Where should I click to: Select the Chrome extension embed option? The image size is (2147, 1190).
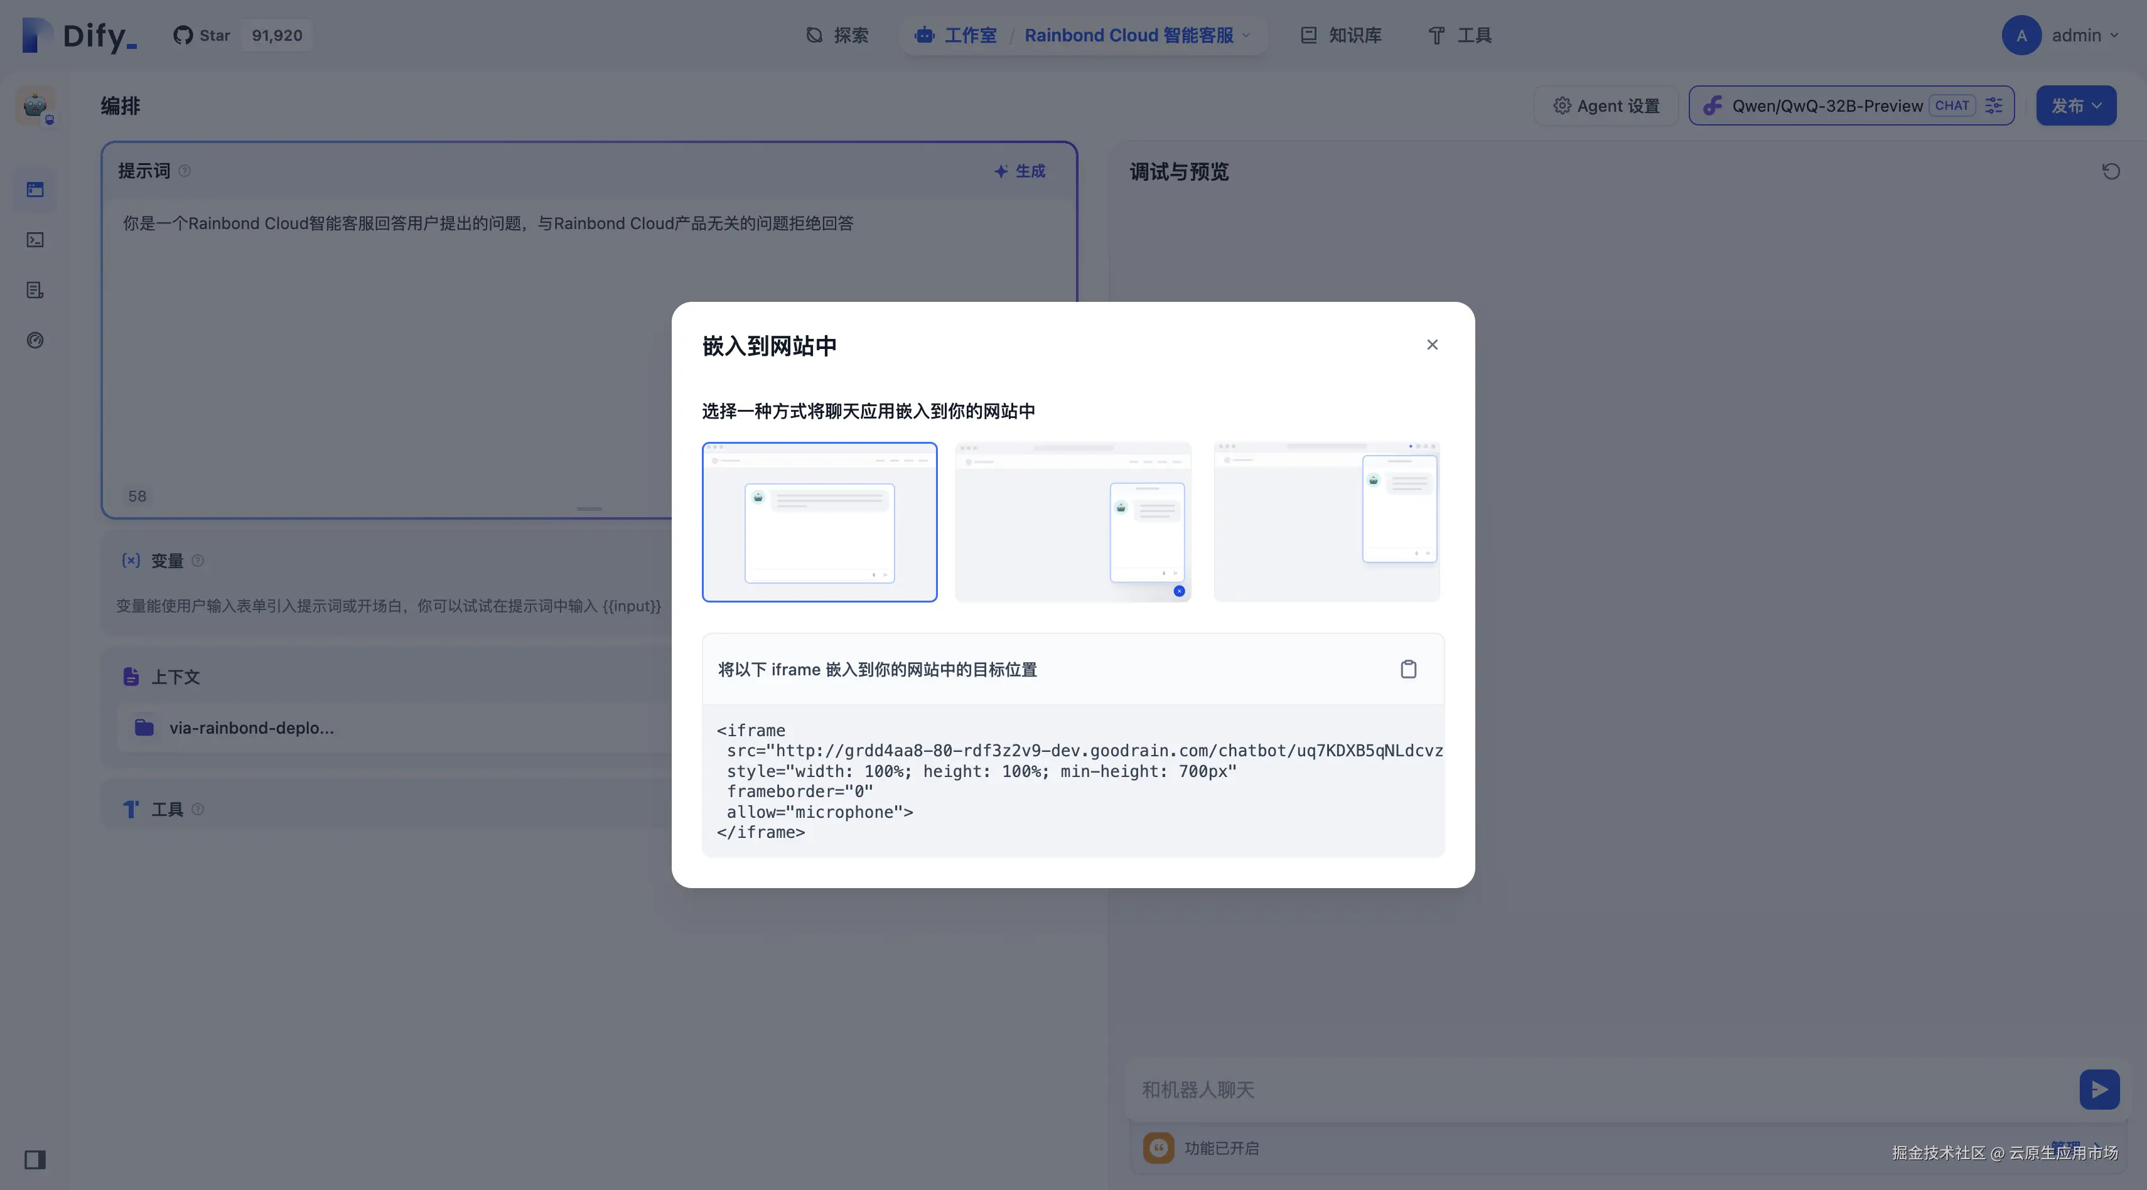point(1326,522)
